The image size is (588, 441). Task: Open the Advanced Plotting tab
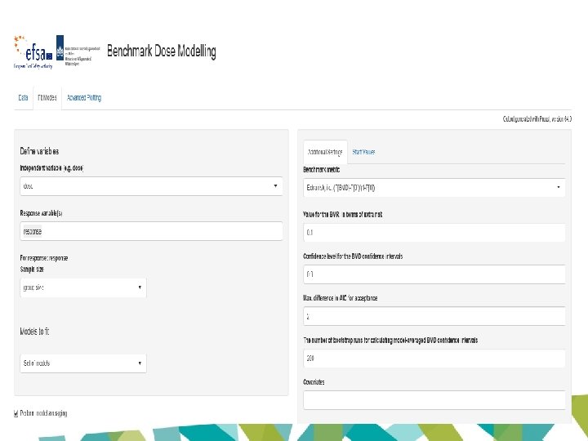[x=84, y=98]
